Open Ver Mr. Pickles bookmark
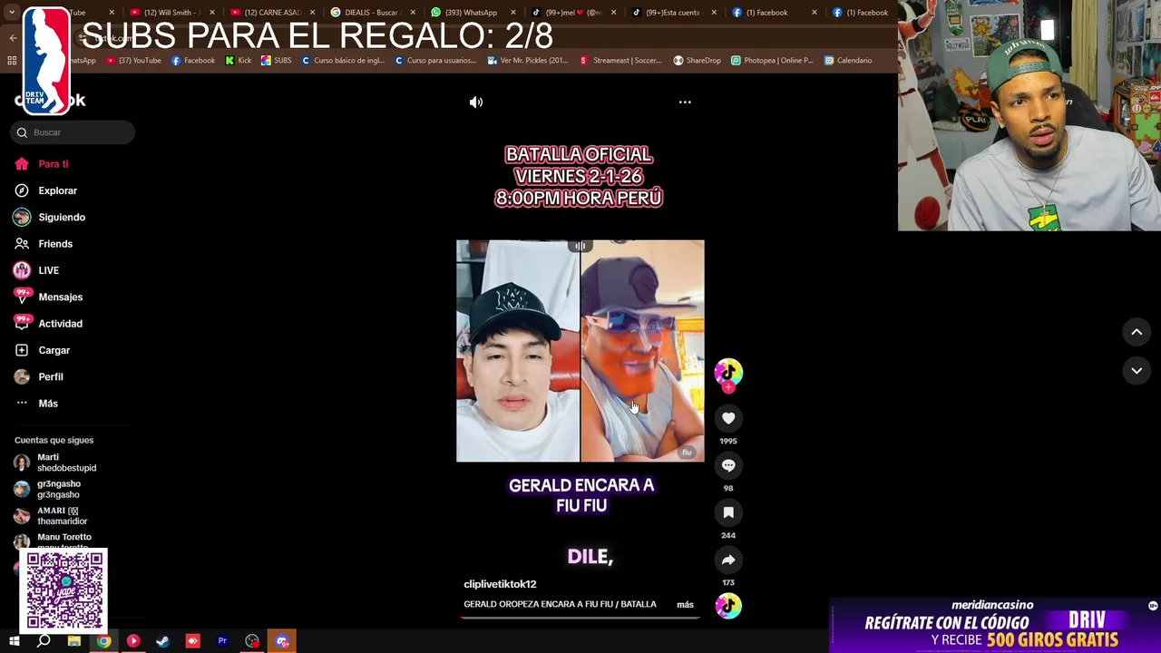1161x653 pixels. (x=528, y=61)
